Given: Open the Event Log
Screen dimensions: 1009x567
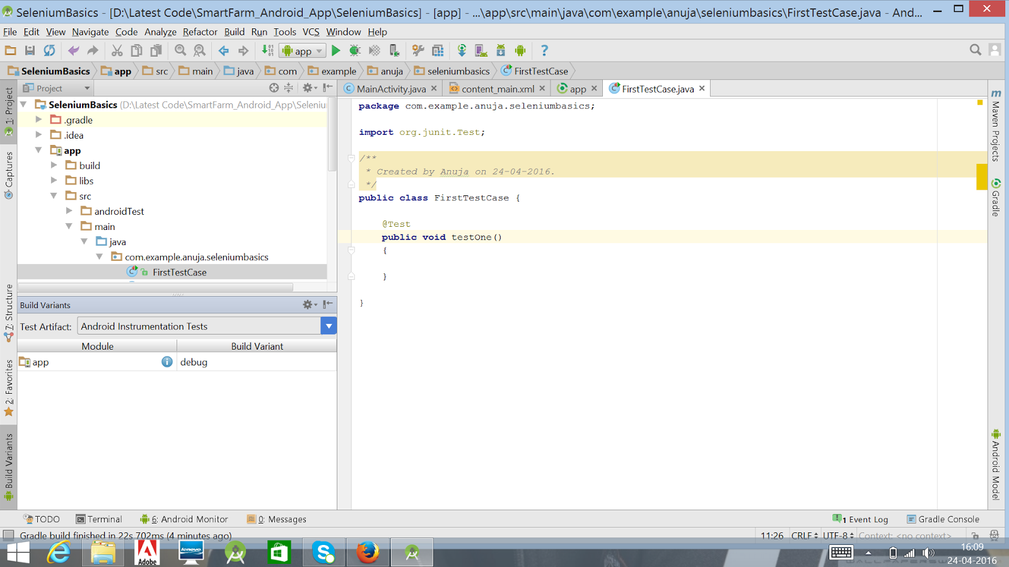Looking at the screenshot, I should [x=861, y=519].
